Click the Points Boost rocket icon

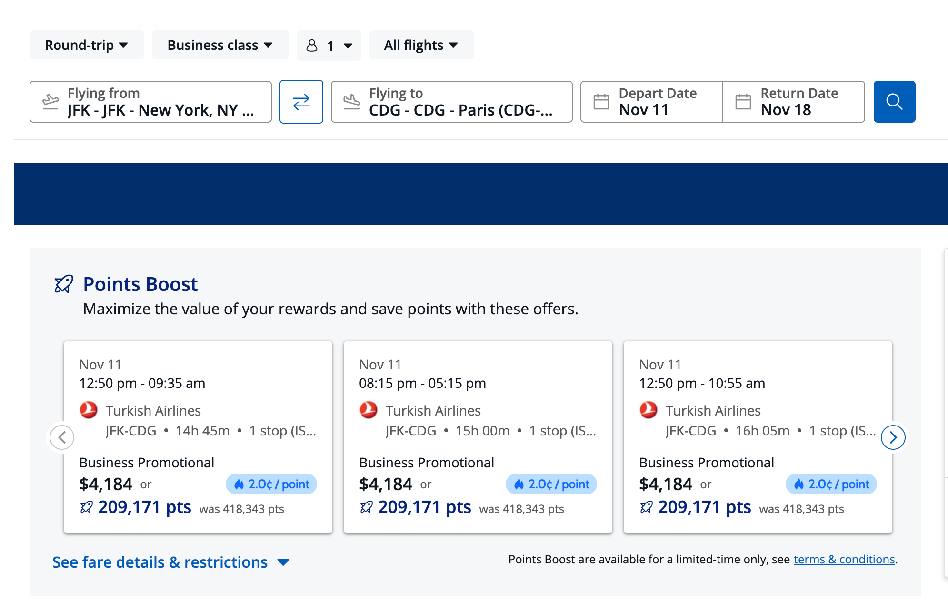click(x=63, y=284)
